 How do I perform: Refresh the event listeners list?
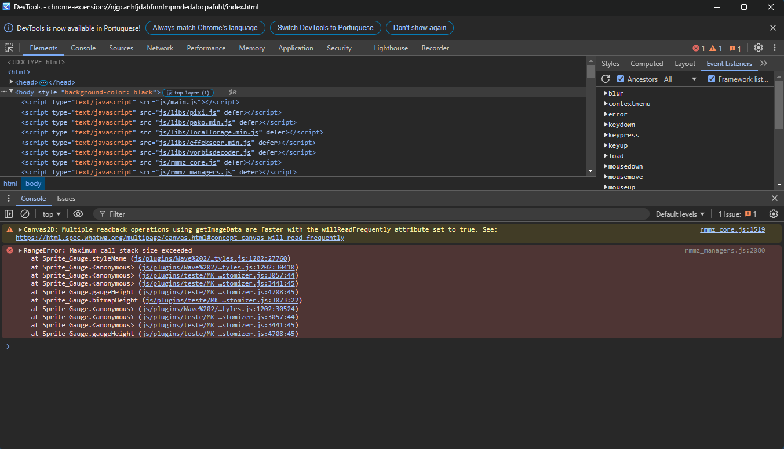[x=606, y=79]
